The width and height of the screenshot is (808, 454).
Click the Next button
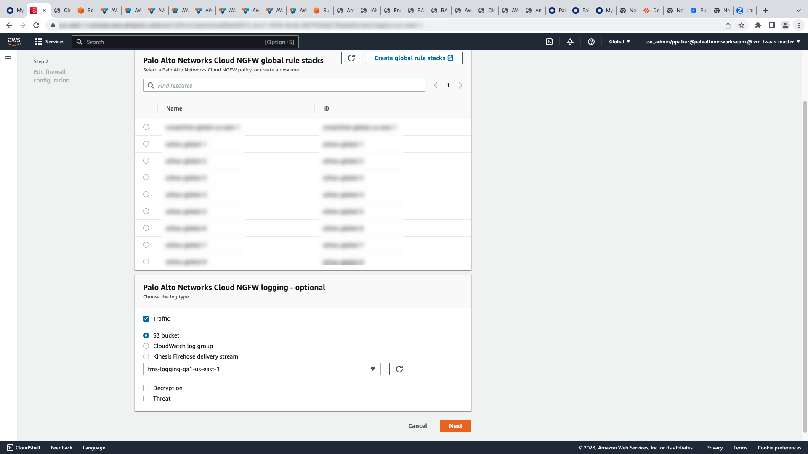click(455, 426)
